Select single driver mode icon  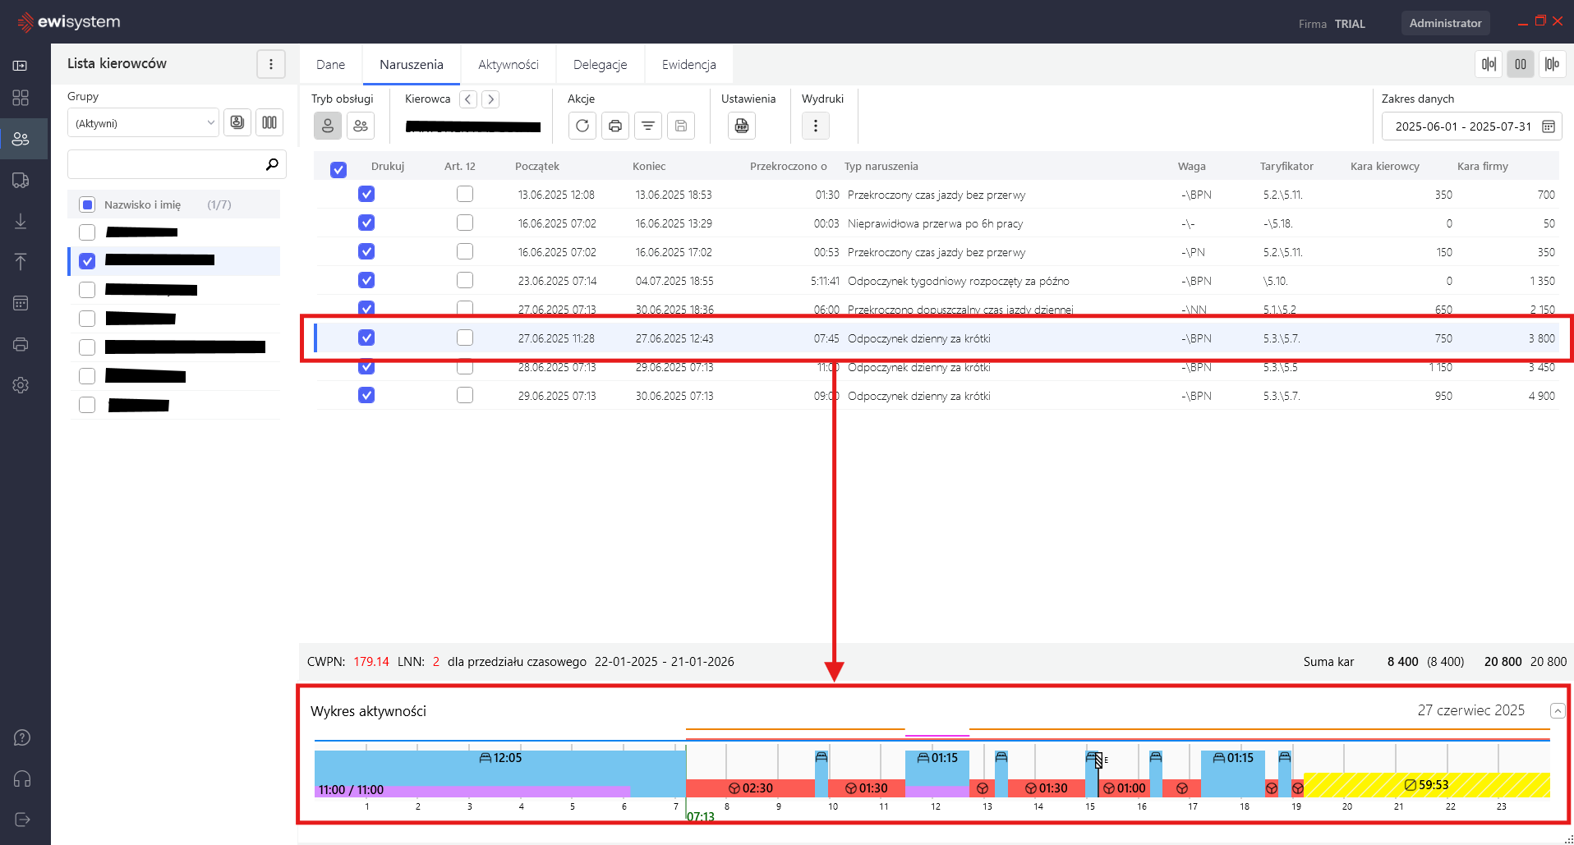point(328,126)
